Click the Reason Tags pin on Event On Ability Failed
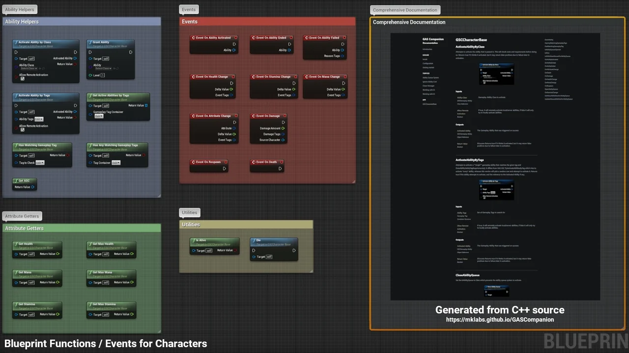Screen dimensions: 629x353 343,56
